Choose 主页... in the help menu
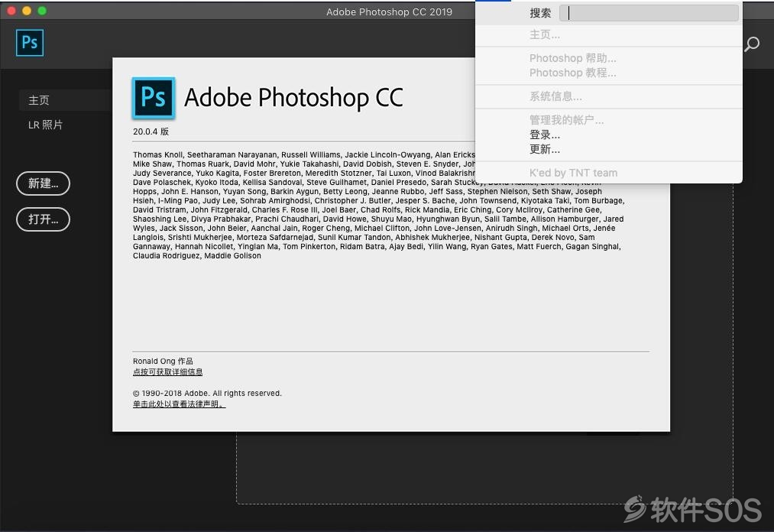This screenshot has height=532, width=774. click(609, 34)
